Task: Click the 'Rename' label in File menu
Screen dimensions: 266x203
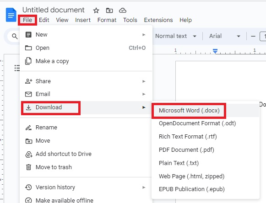Action: (x=46, y=128)
